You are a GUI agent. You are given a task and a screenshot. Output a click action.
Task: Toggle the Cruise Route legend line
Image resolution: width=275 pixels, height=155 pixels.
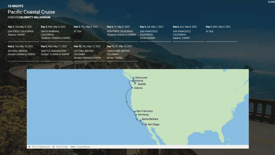coord(72,147)
